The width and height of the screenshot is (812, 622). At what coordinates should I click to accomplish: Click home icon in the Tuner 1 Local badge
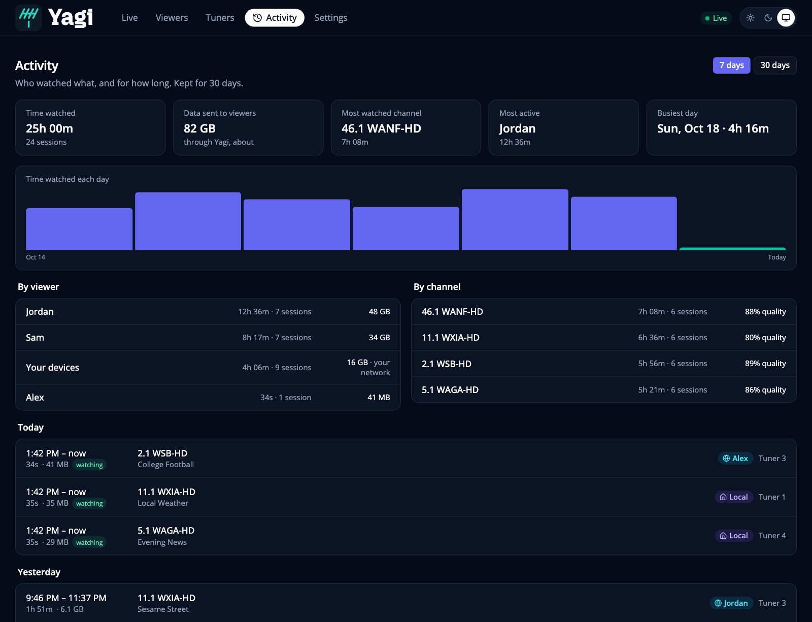[723, 497]
